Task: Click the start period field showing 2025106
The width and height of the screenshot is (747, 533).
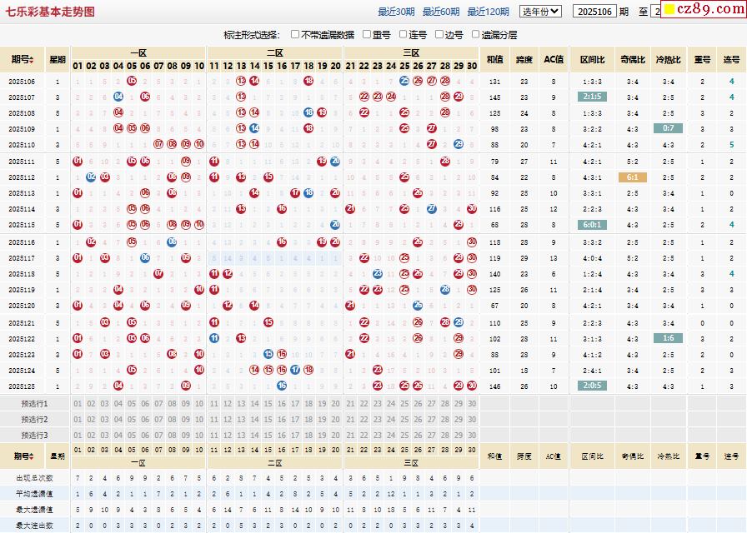Action: click(x=595, y=12)
